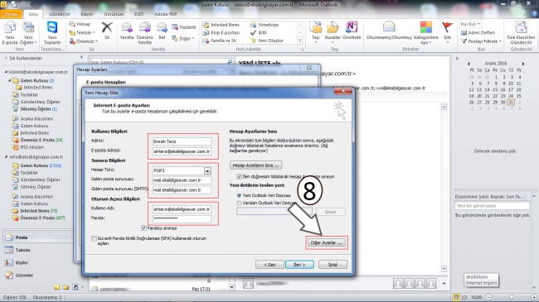Expand quick steps gallery arrow
This screenshot has width=539, height=302.
point(300,41)
